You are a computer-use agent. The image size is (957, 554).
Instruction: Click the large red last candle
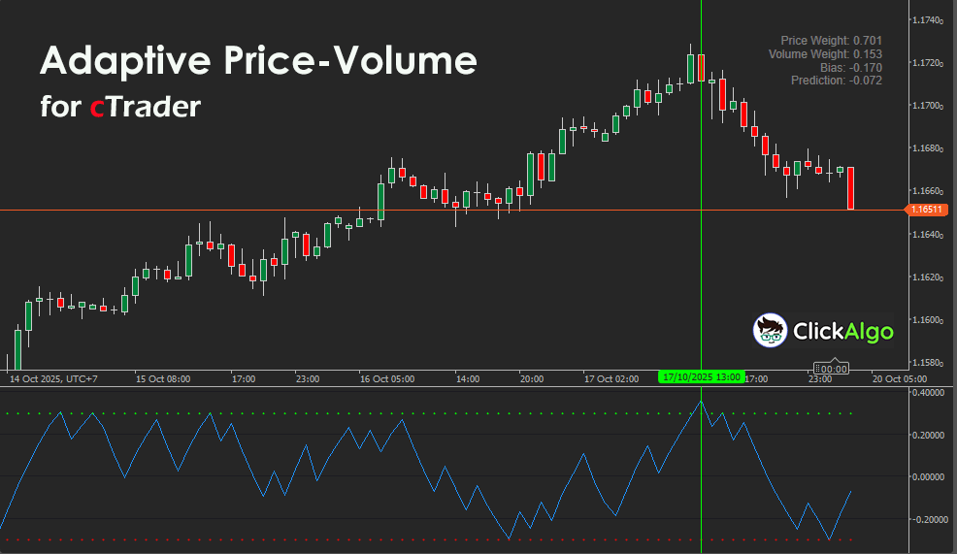point(850,188)
